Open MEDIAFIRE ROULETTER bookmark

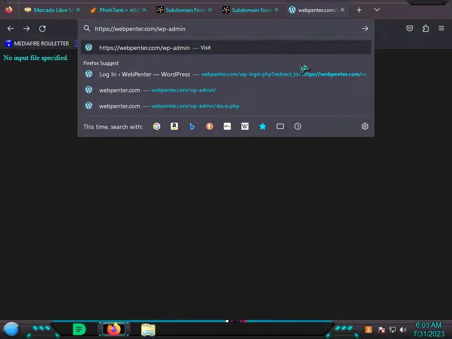point(37,44)
